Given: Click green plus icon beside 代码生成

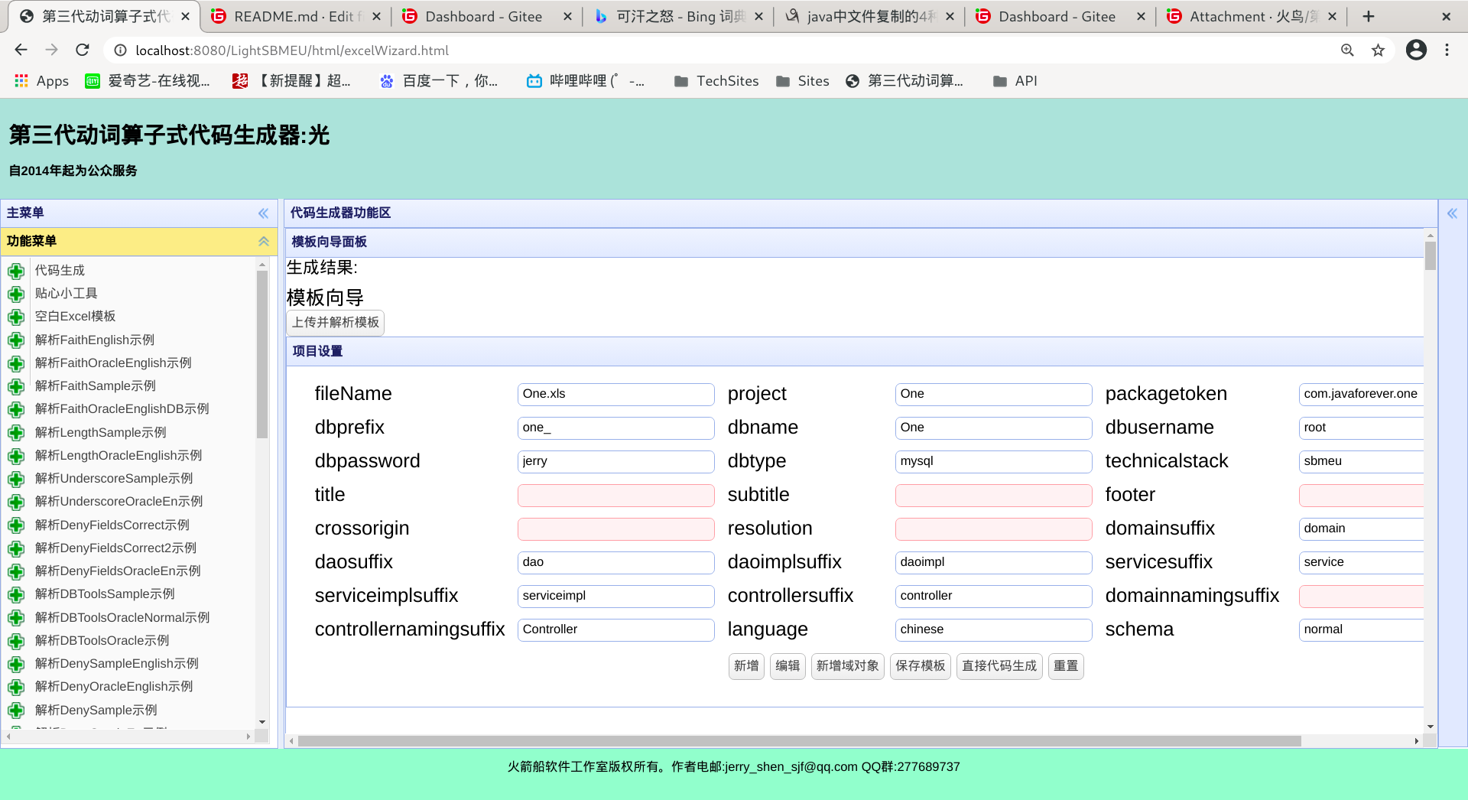Looking at the screenshot, I should (16, 271).
